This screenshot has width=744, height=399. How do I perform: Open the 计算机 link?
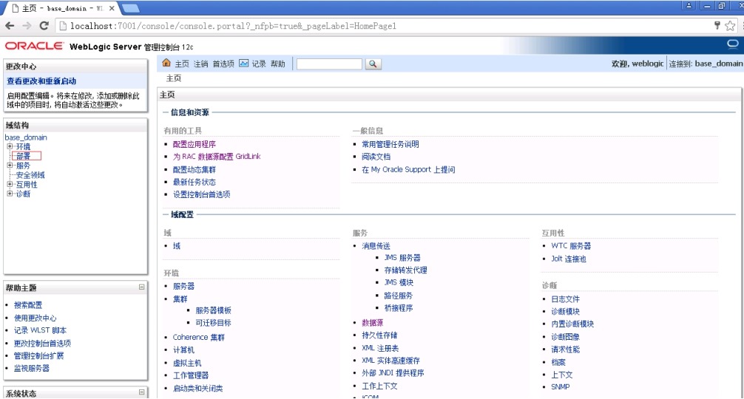click(183, 350)
